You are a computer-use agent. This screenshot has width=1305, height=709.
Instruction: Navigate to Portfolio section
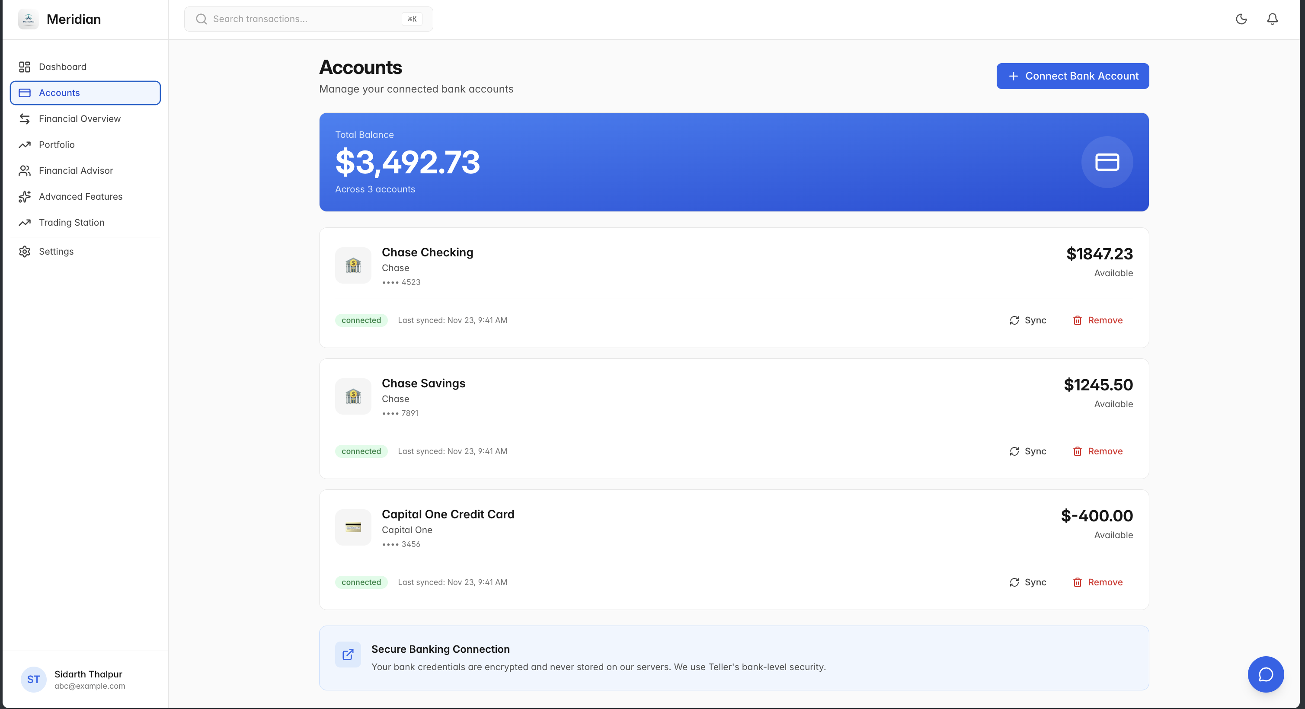point(57,144)
